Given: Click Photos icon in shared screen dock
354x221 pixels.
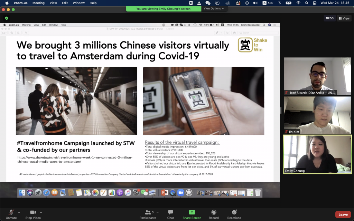Looking at the screenshot, I should point(95,193).
